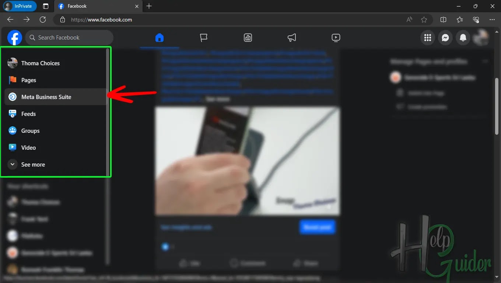
Task: Open the Thoma Choices profile
Action: [55, 63]
